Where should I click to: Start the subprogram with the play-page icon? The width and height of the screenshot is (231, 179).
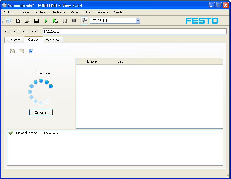coord(55,21)
